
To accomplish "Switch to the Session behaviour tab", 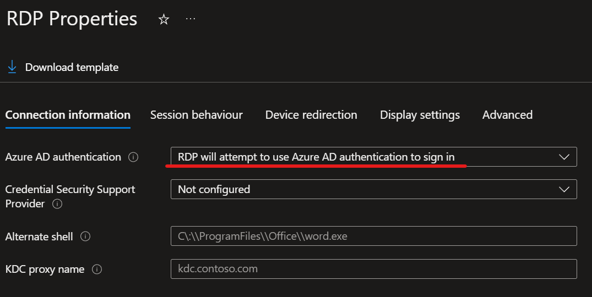I will pyautogui.click(x=197, y=115).
